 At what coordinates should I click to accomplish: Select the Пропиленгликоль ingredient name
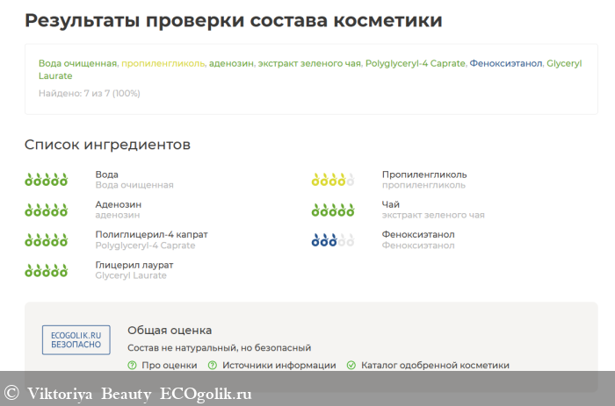pos(424,175)
